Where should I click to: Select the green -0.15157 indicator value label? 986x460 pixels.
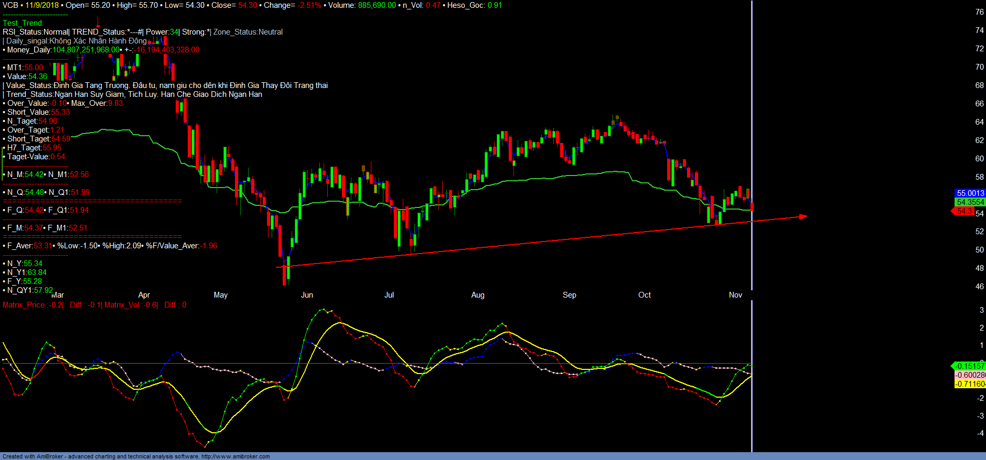969,366
